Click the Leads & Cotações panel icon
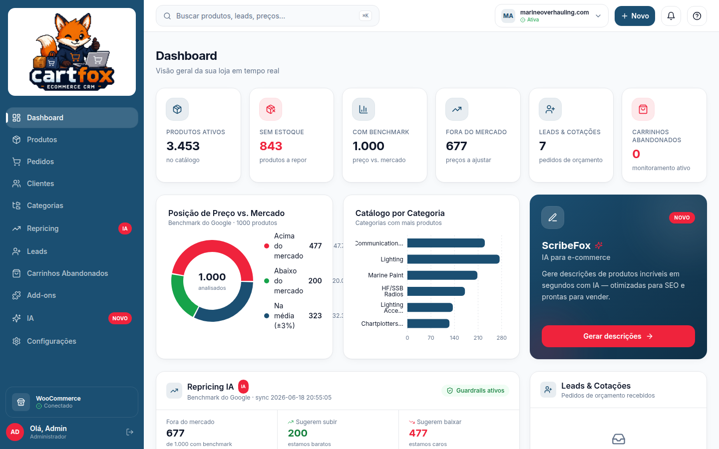This screenshot has height=449, width=719. (548, 390)
